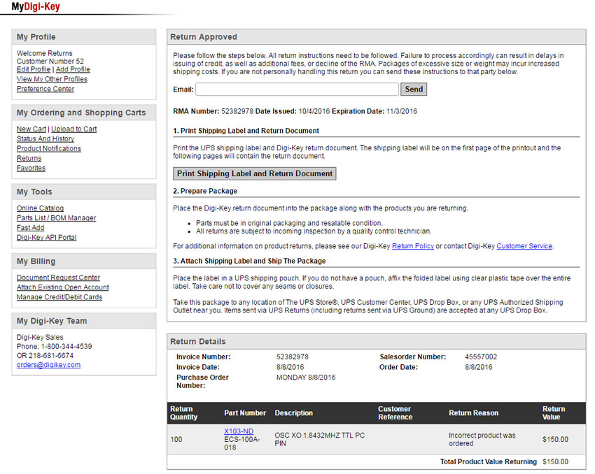Click the orders@digikey.com email link
Screen dimensions: 595x474
tap(48, 365)
